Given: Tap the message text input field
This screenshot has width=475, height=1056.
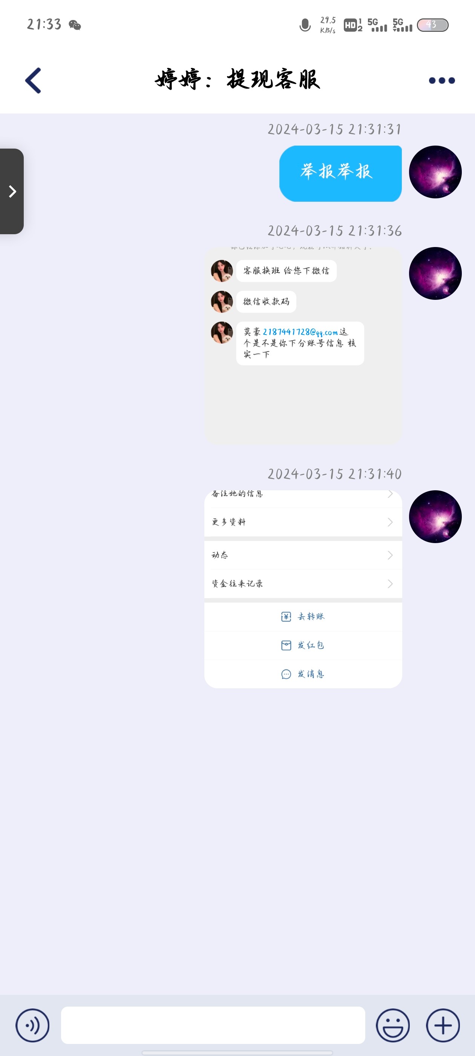Looking at the screenshot, I should tap(213, 1025).
